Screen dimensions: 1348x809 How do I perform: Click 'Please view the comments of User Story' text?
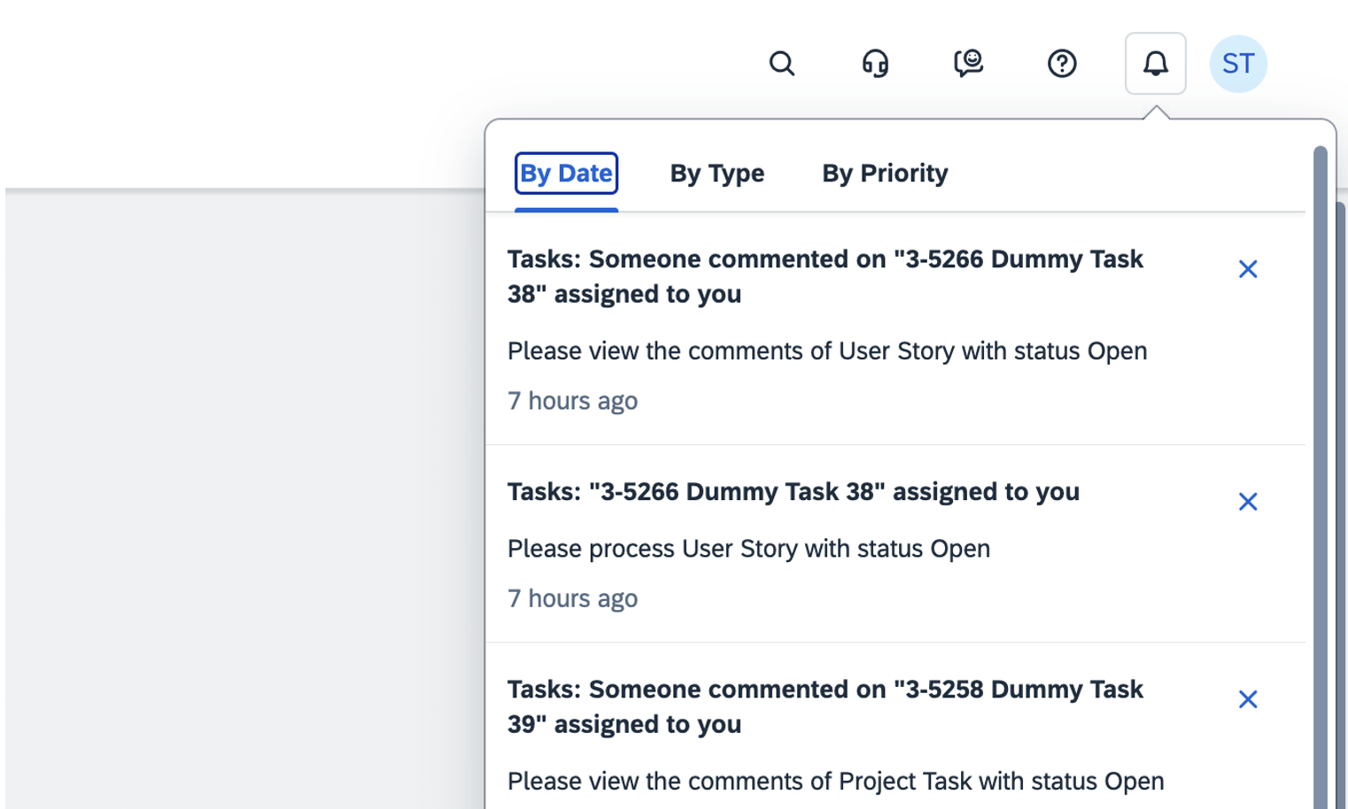826,351
